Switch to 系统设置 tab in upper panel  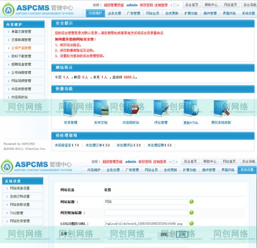tap(248, 13)
